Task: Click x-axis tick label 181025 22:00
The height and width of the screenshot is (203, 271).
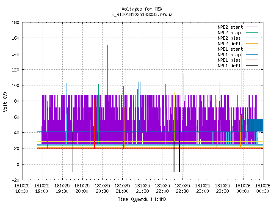Action: click(x=162, y=189)
